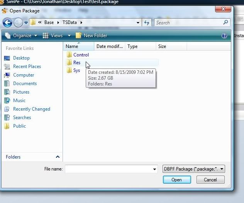Click TSData in the address breadcrumb

tap(70, 22)
